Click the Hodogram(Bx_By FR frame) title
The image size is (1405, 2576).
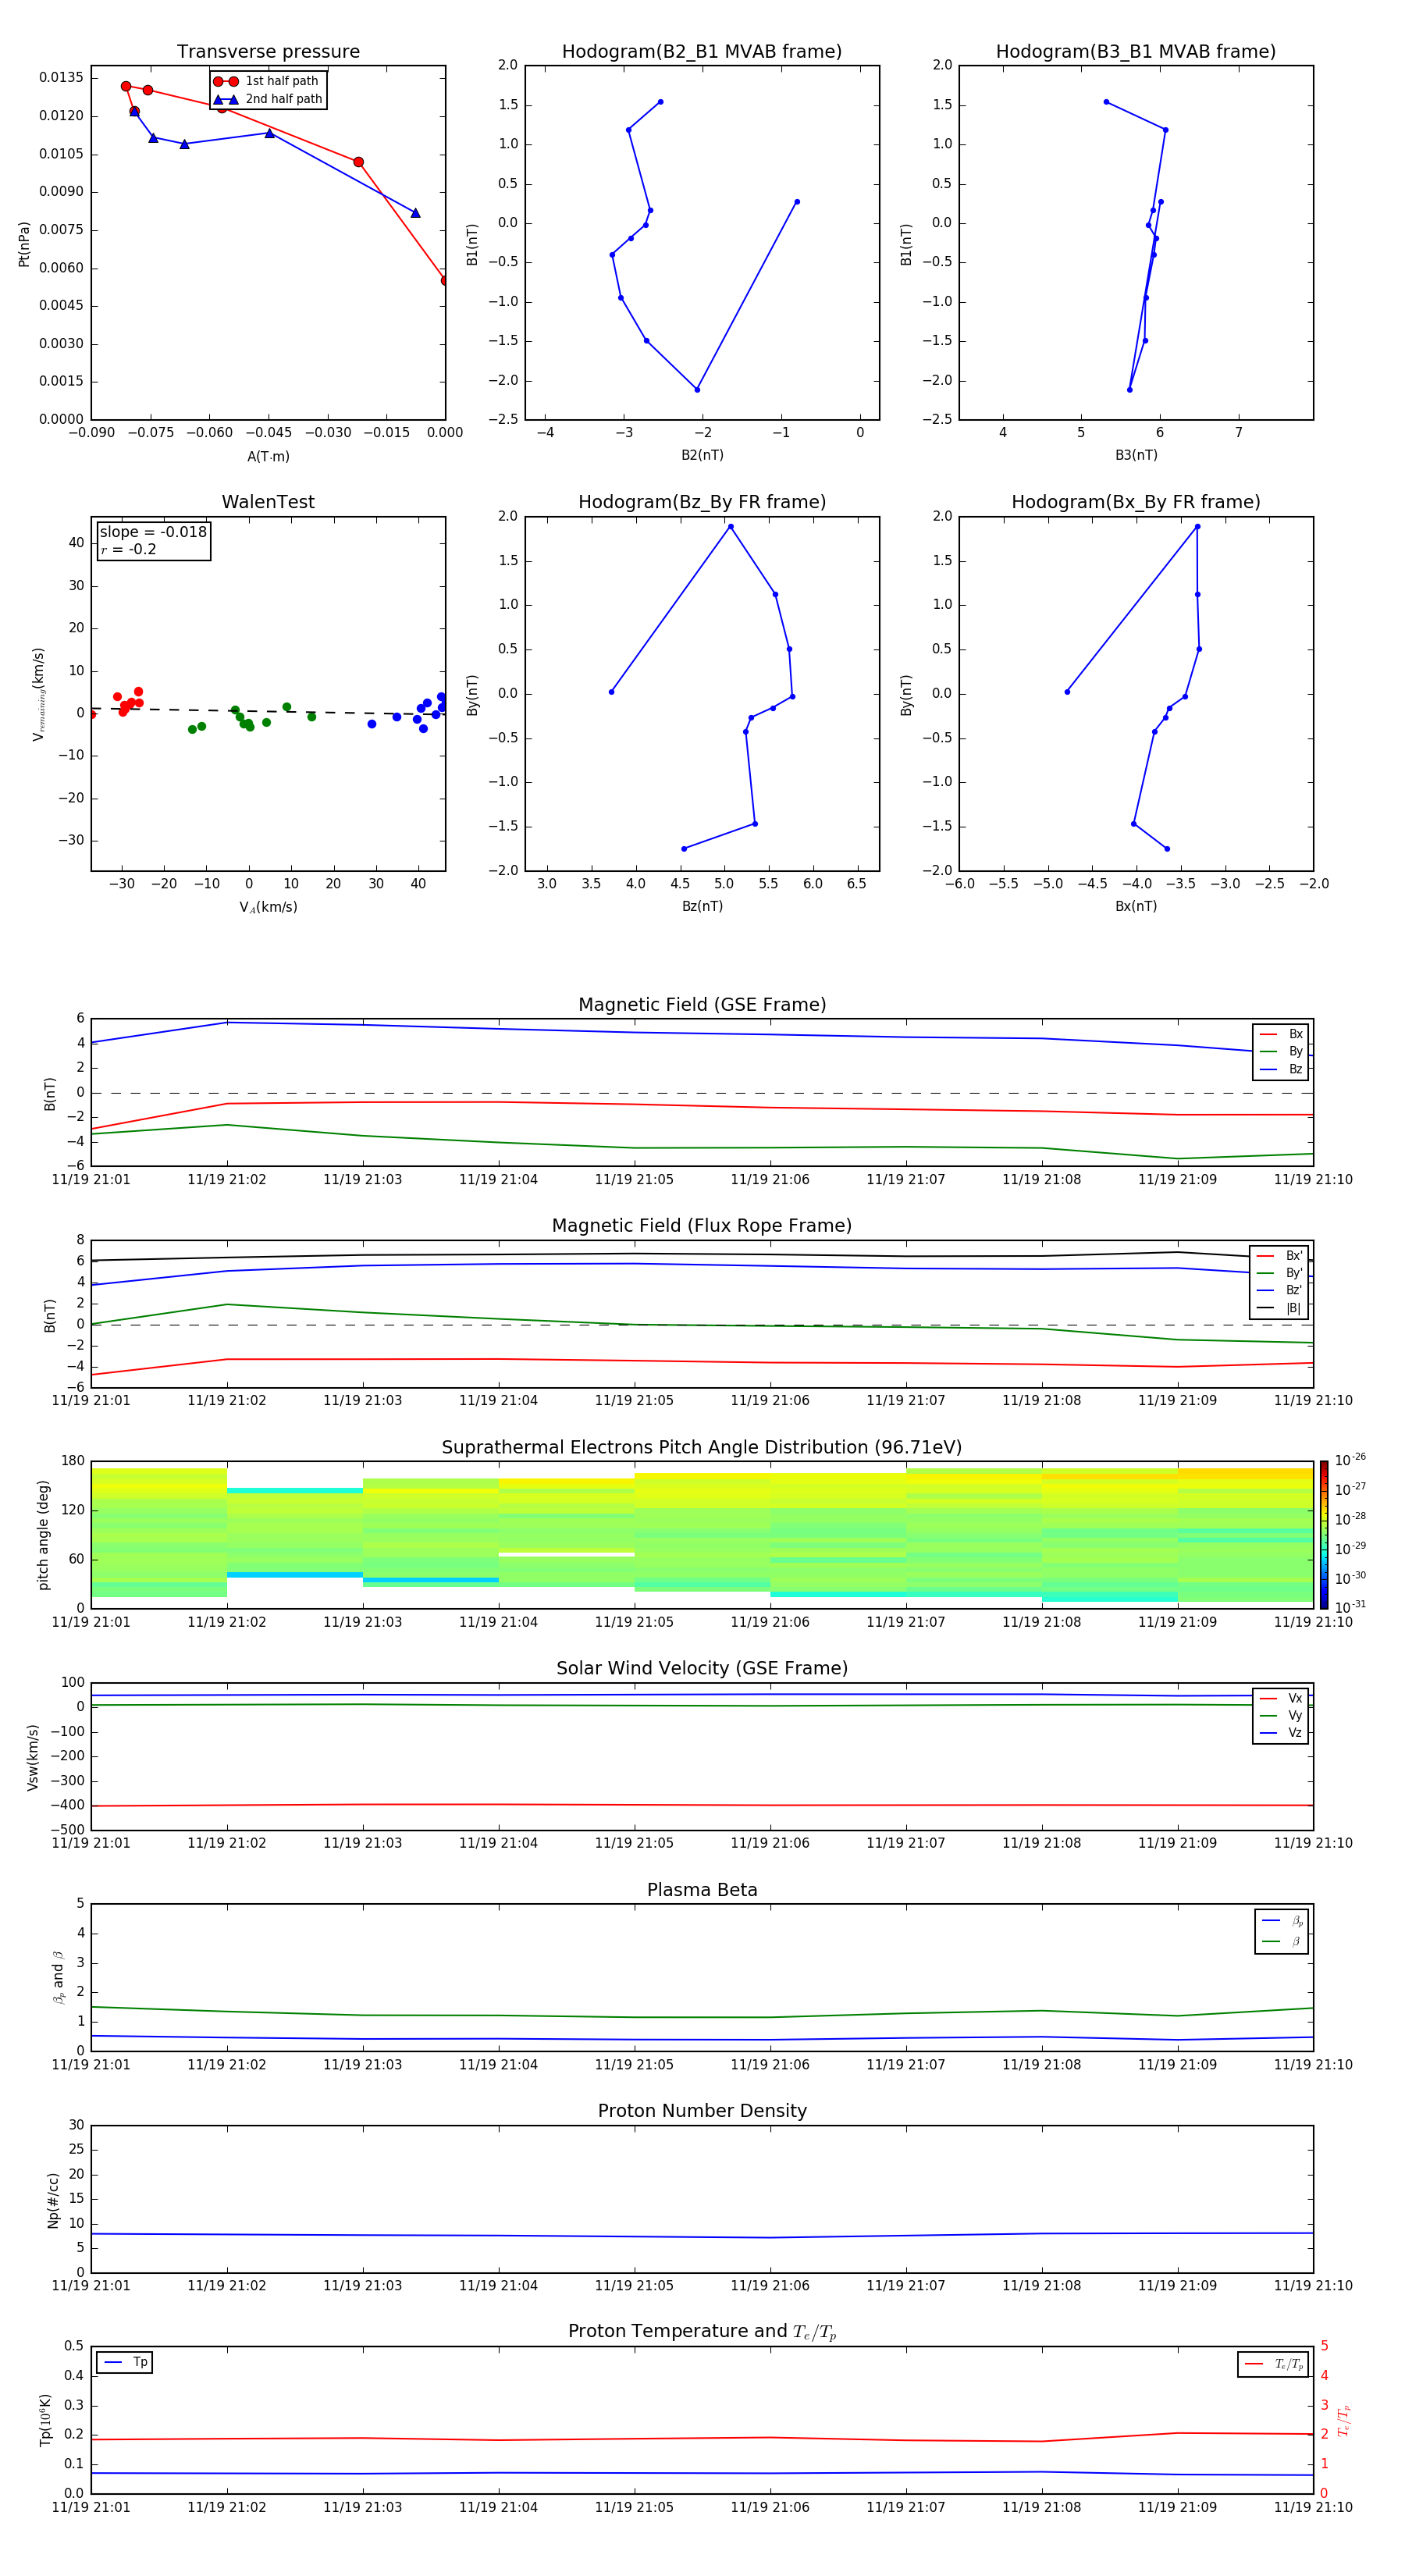(1136, 502)
